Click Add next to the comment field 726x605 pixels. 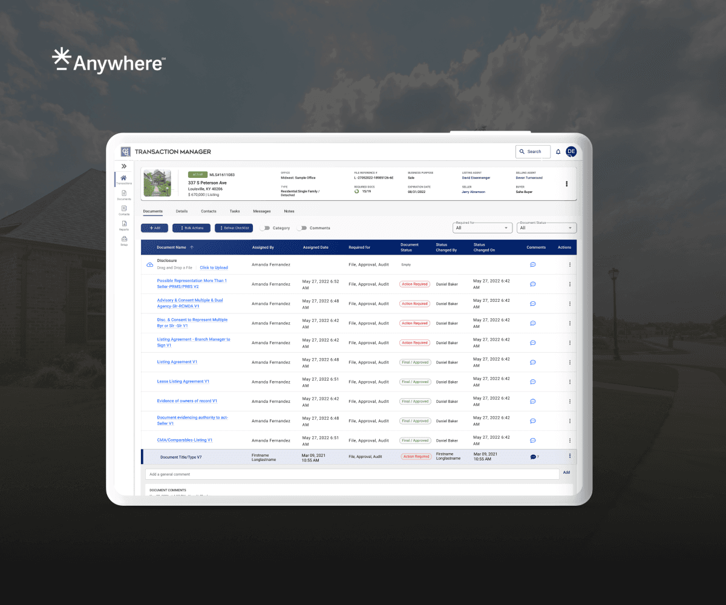(566, 473)
